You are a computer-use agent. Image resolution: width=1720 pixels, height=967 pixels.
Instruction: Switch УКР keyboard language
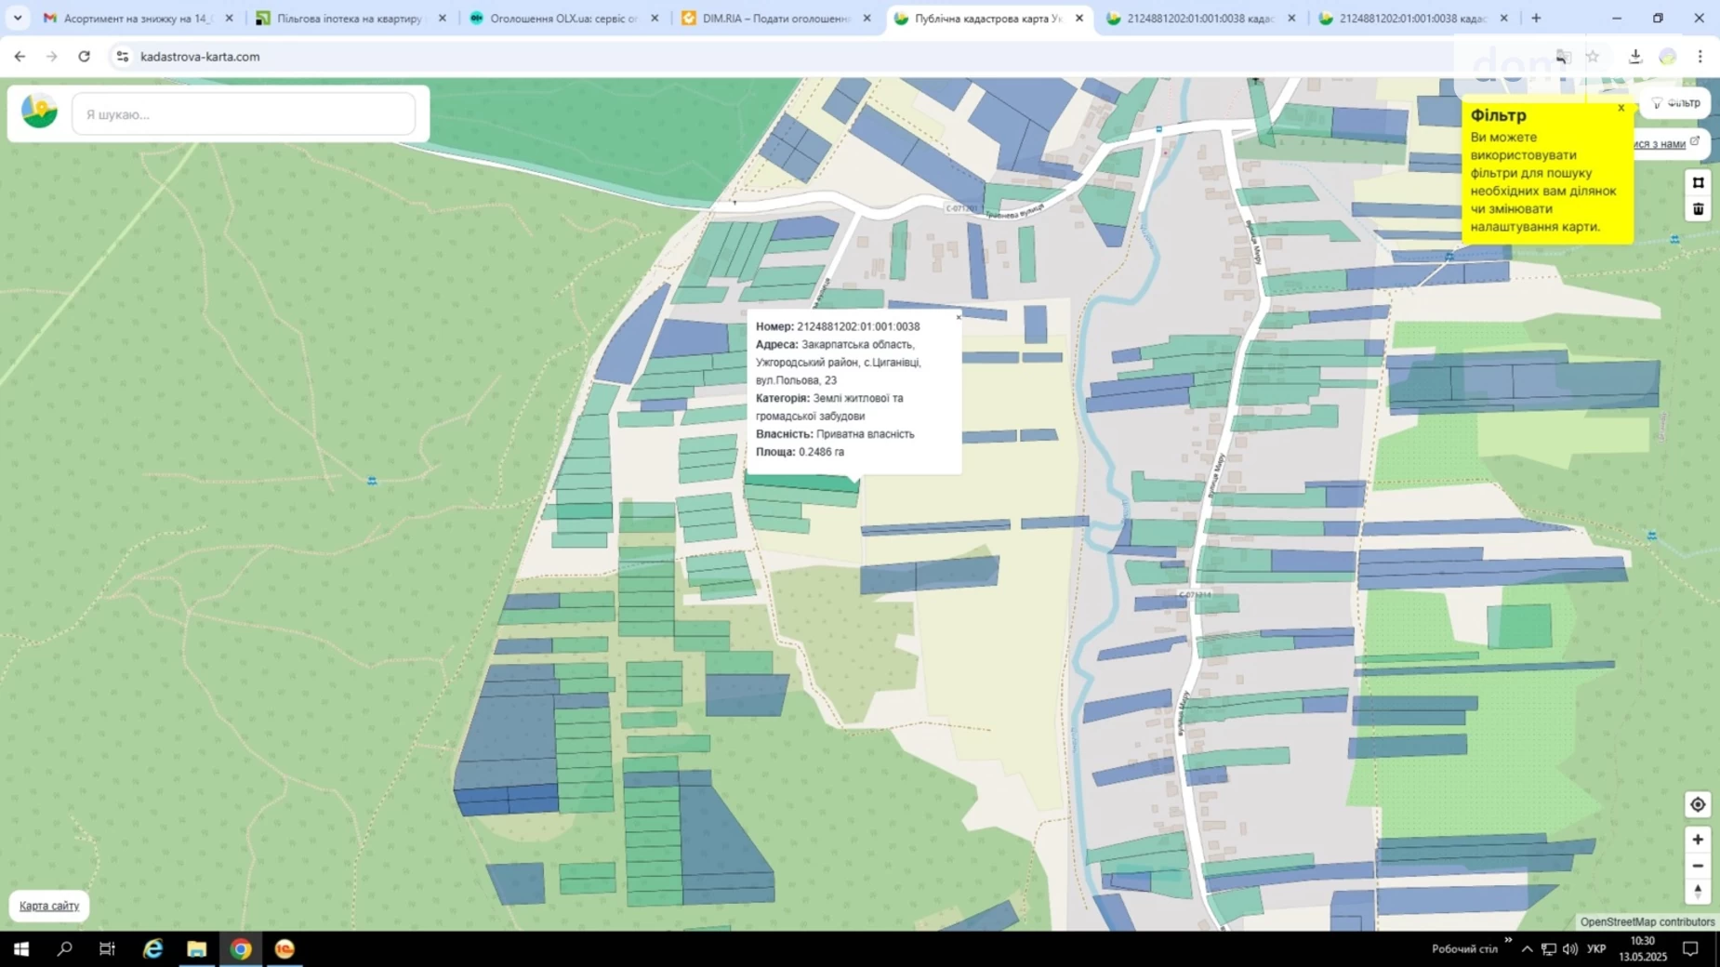(1596, 948)
